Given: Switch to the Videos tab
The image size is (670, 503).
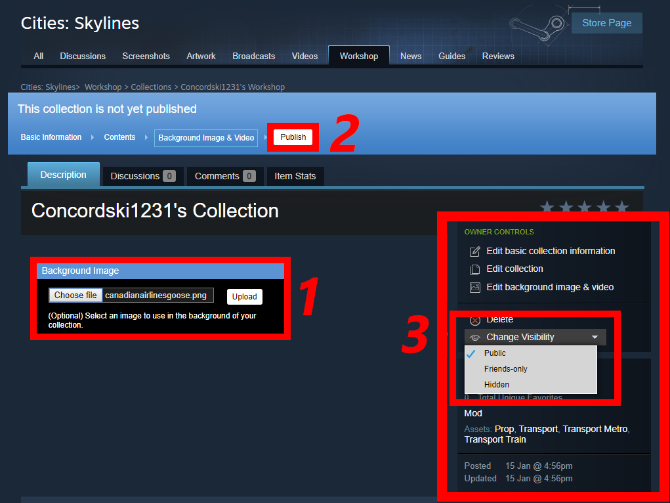Looking at the screenshot, I should (x=304, y=56).
